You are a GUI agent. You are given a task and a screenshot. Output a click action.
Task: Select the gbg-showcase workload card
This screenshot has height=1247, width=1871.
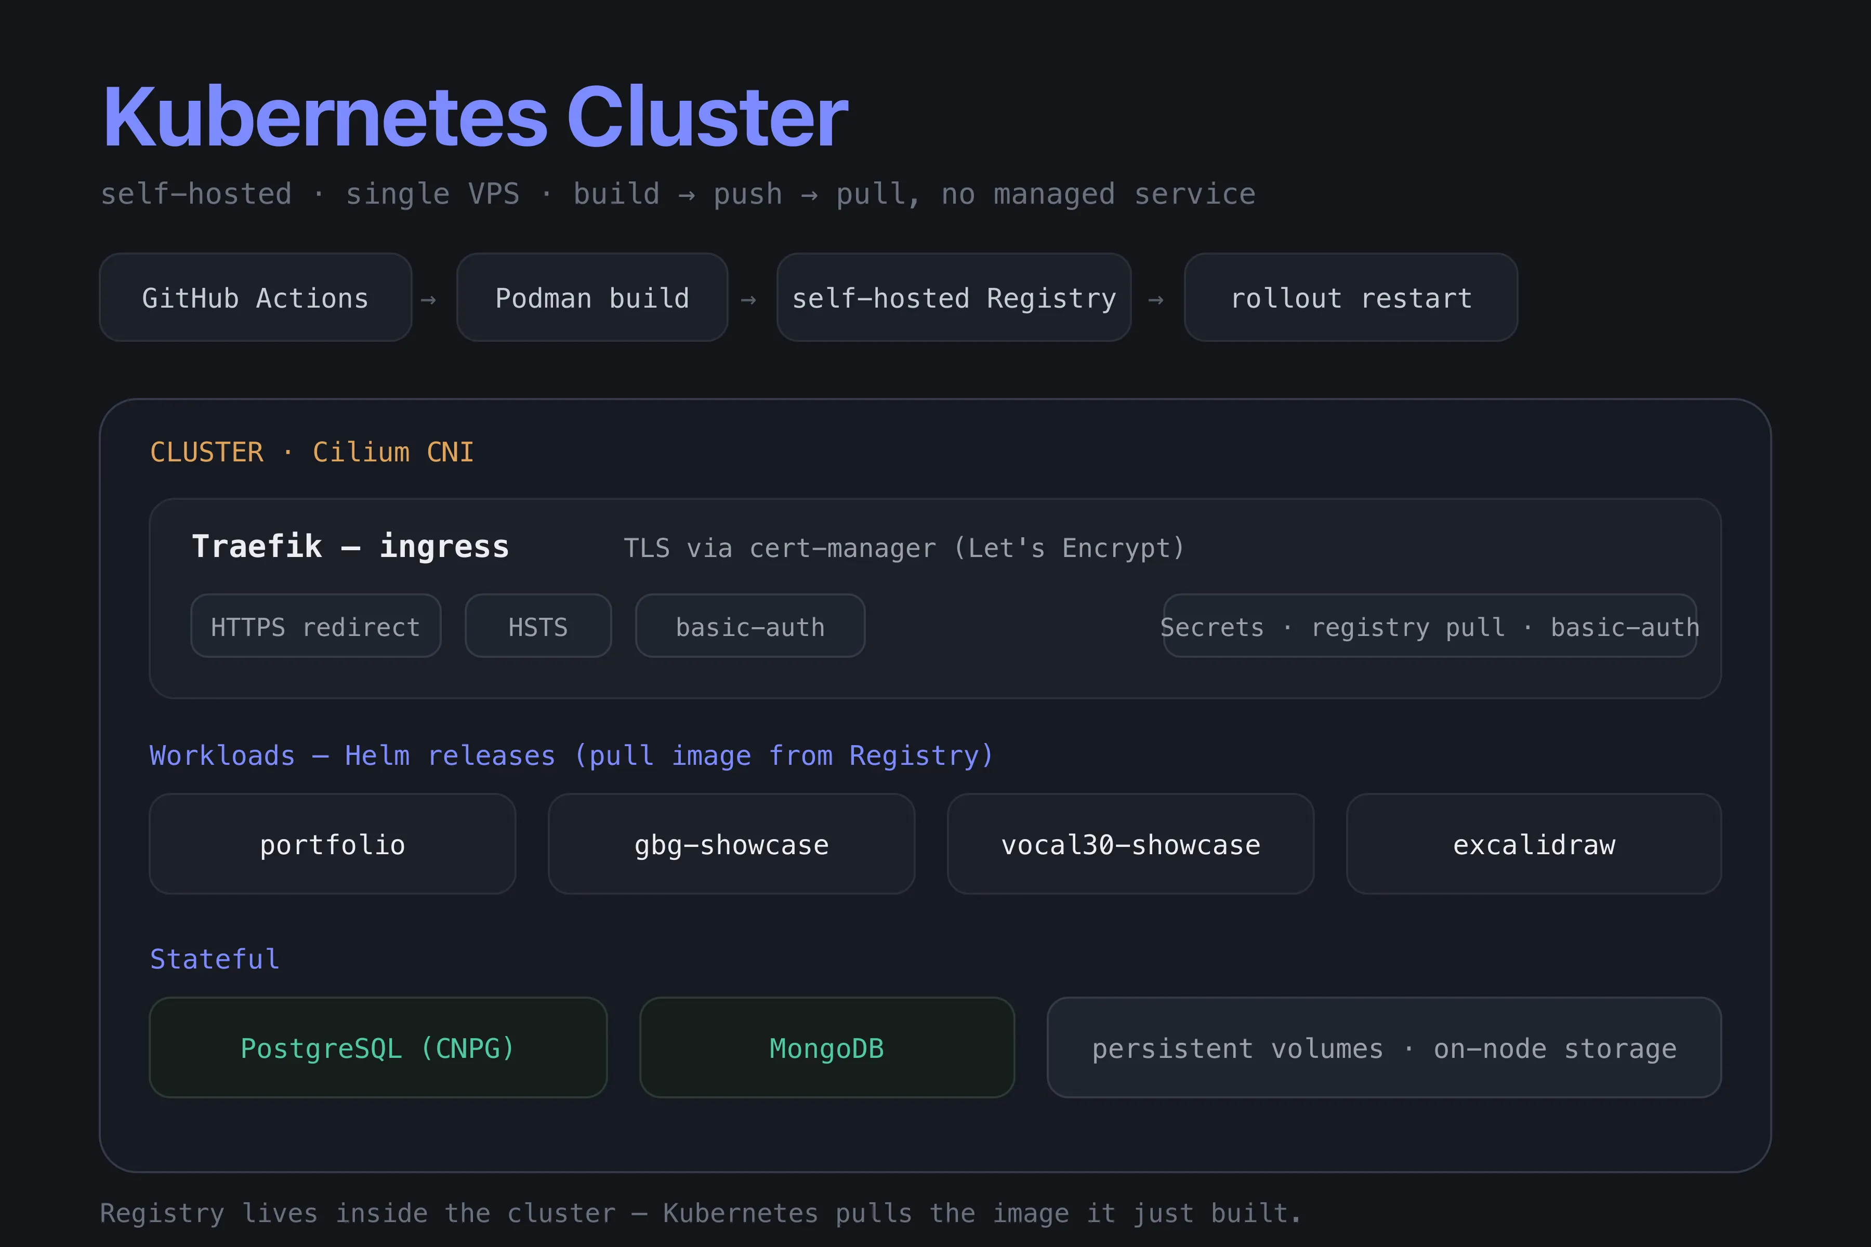pyautogui.click(x=732, y=844)
